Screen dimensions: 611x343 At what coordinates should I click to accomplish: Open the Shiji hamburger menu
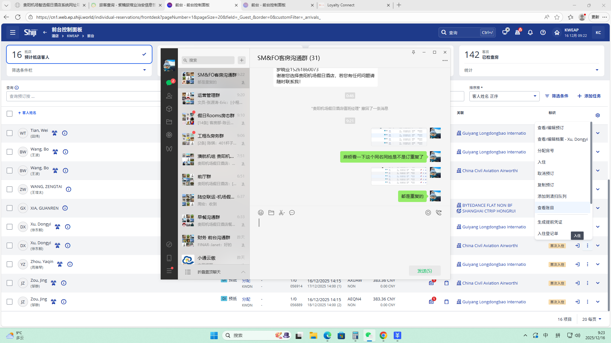click(x=13, y=32)
